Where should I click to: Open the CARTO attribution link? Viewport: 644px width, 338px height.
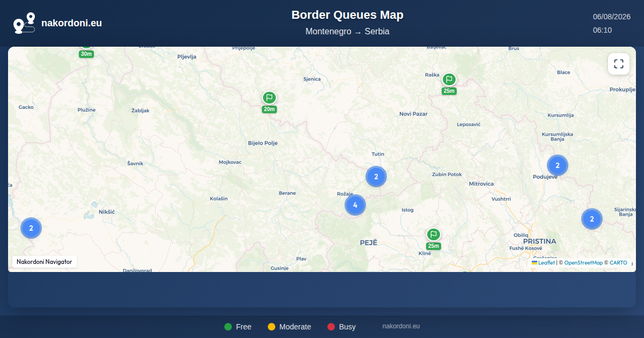coord(618,263)
